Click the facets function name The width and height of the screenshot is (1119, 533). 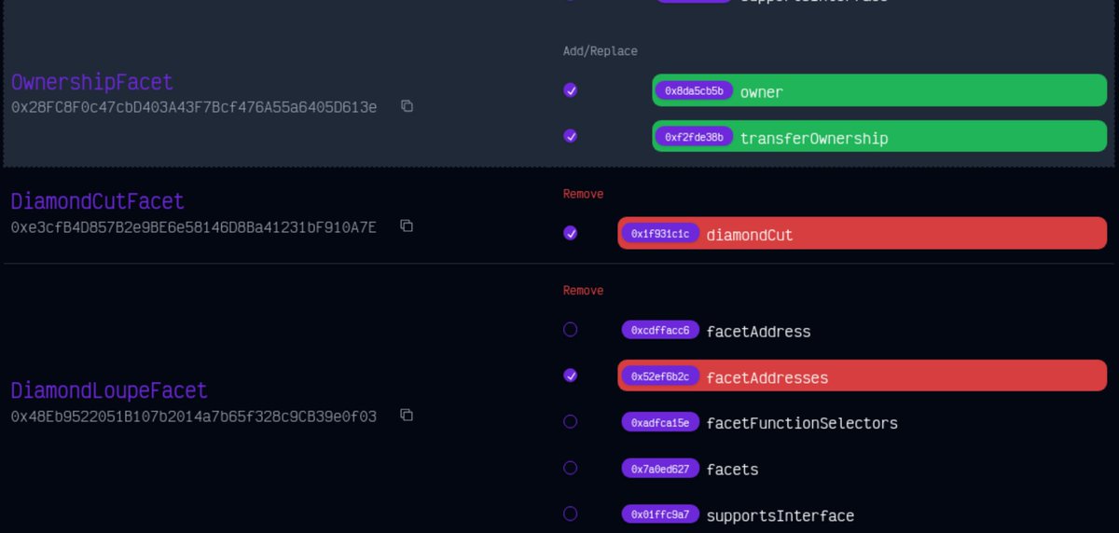(733, 470)
